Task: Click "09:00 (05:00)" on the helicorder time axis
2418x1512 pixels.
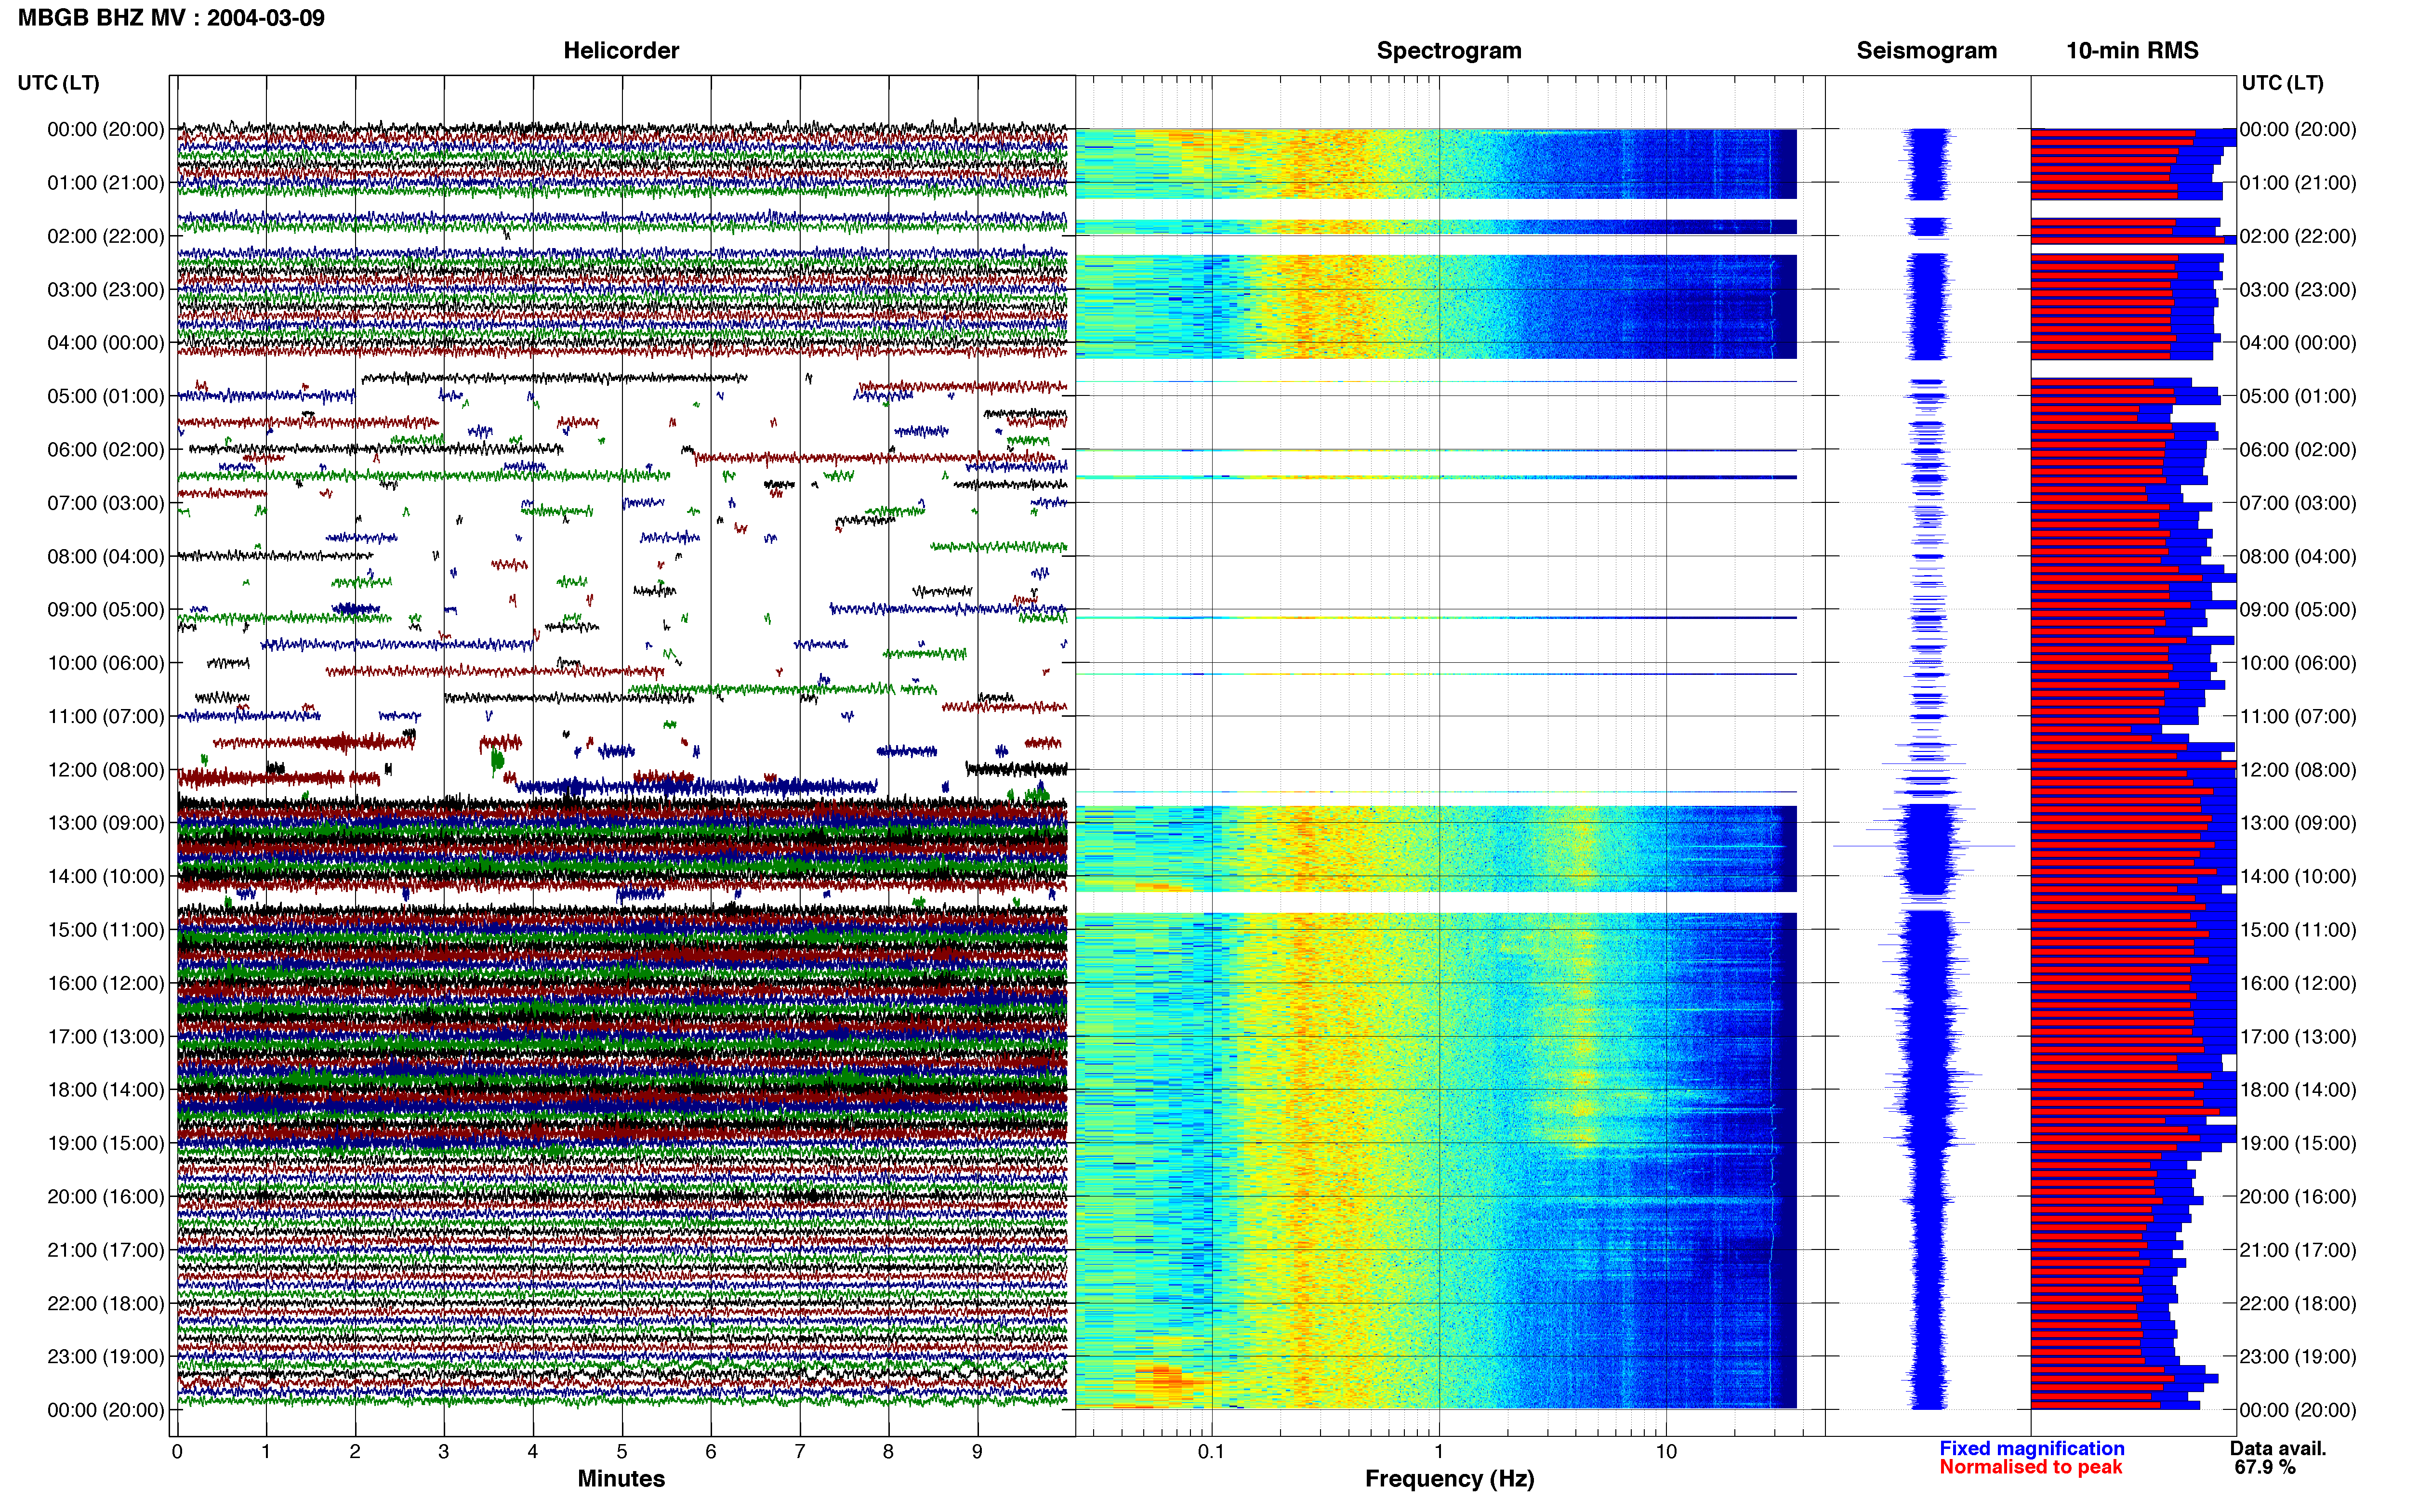Action: (106, 609)
